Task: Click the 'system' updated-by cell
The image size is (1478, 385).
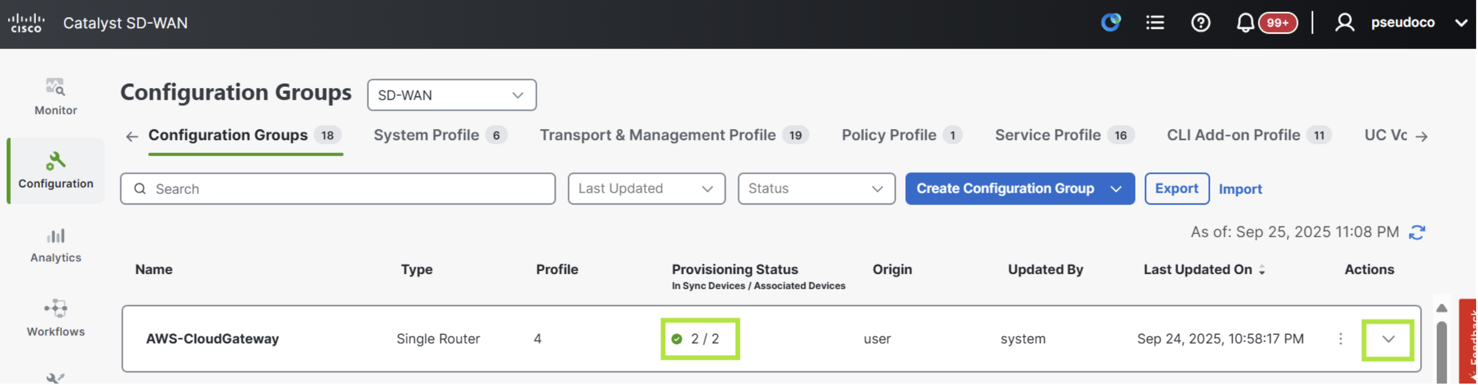Action: (x=1023, y=339)
